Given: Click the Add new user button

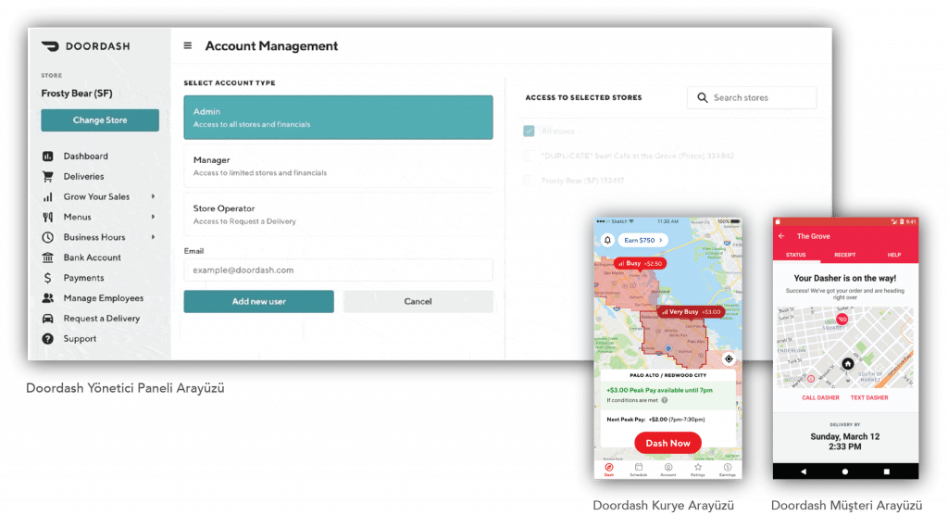Looking at the screenshot, I should [x=258, y=302].
